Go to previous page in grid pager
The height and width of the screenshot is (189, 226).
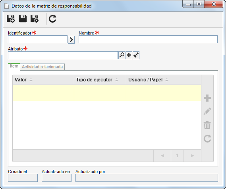click(162, 156)
